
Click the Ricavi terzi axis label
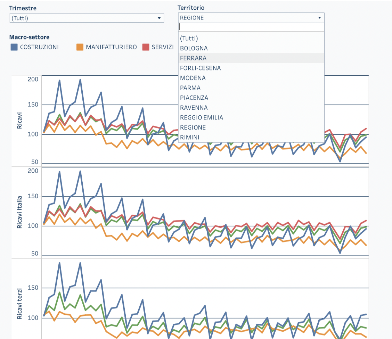19,304
